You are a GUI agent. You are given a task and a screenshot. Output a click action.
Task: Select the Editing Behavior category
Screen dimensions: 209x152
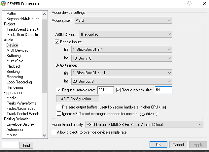coord(17,119)
